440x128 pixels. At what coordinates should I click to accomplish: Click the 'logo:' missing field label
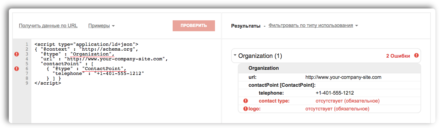[255, 109]
